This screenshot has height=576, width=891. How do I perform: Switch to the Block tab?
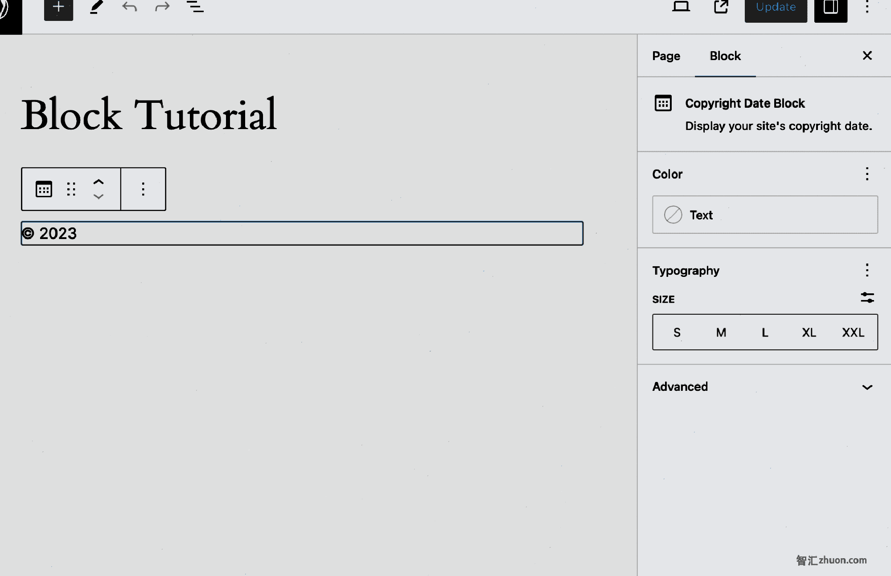click(x=725, y=56)
